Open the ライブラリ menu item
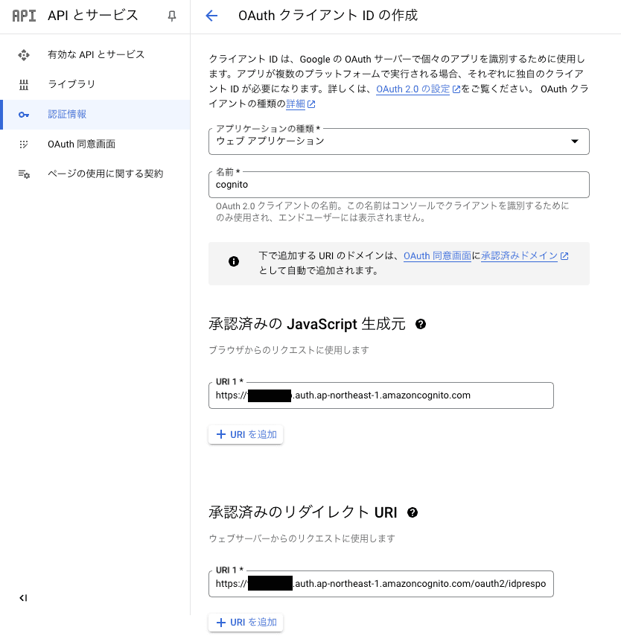Screen dimensions: 621x639 tap(95, 84)
